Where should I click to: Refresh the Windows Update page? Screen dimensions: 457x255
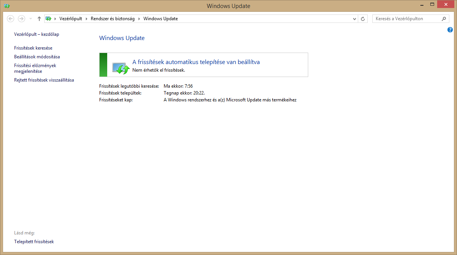pos(363,19)
